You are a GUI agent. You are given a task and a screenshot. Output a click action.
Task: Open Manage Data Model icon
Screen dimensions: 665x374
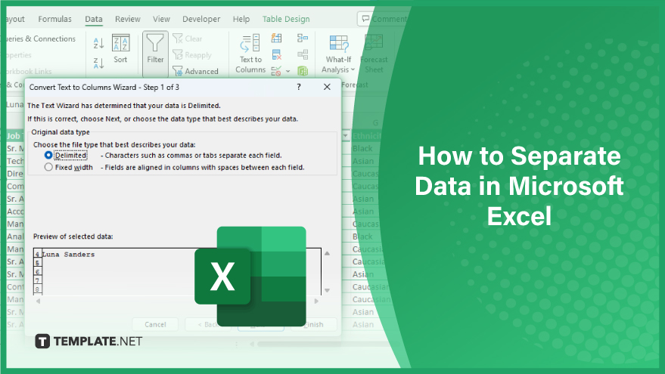pos(303,71)
